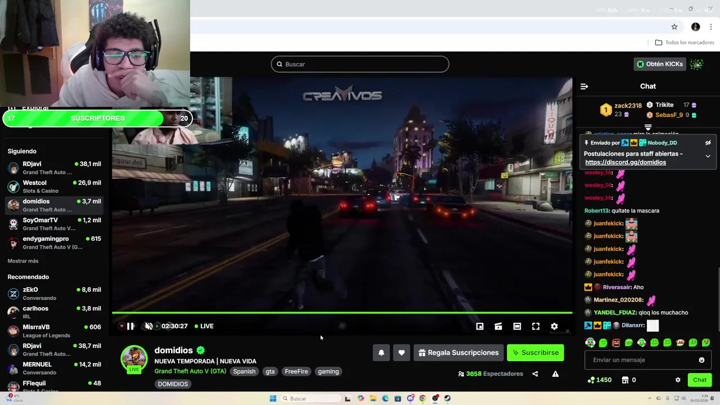Open RDjavi channel under Siguiendo
720x405 pixels.
(54, 168)
